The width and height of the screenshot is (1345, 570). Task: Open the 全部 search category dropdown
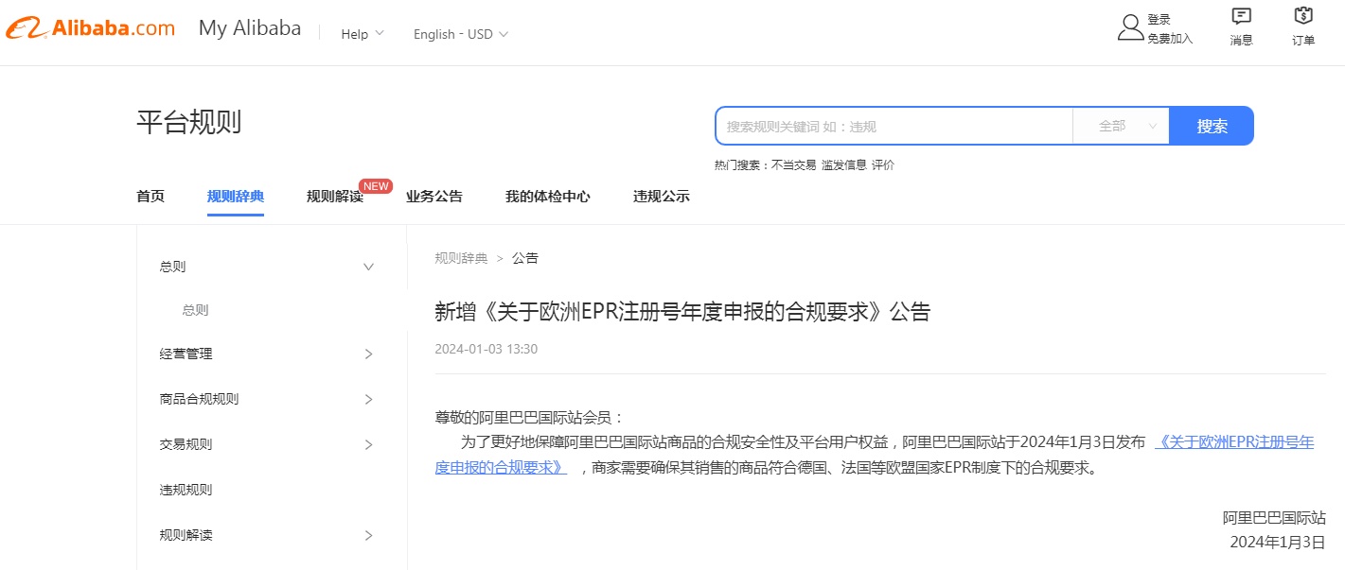point(1122,126)
